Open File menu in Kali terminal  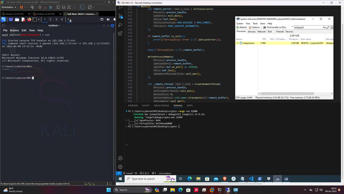(5, 30)
